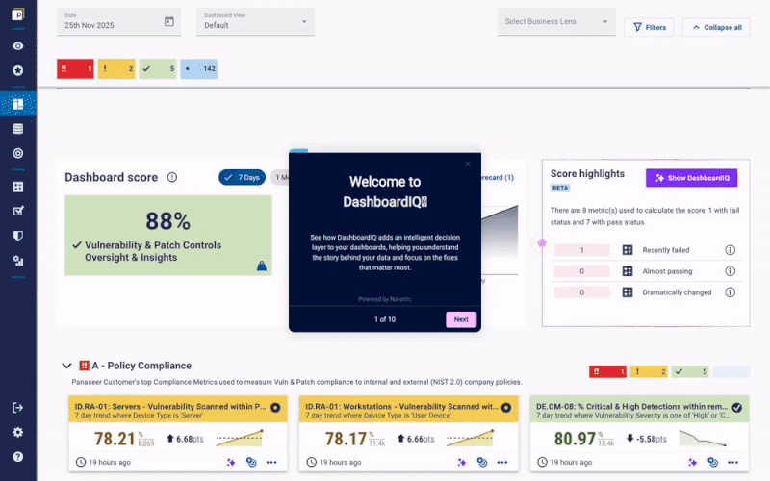Click the logout arrow icon in sidebar

[18, 407]
